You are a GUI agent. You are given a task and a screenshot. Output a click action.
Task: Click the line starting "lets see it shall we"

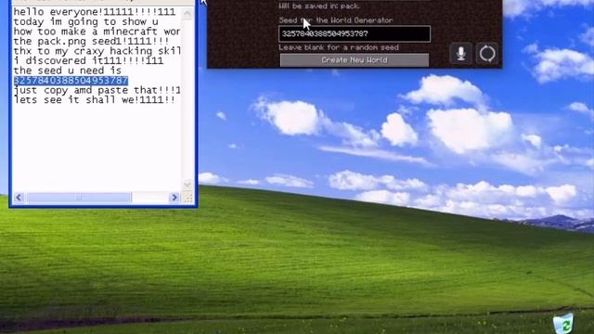pos(95,100)
